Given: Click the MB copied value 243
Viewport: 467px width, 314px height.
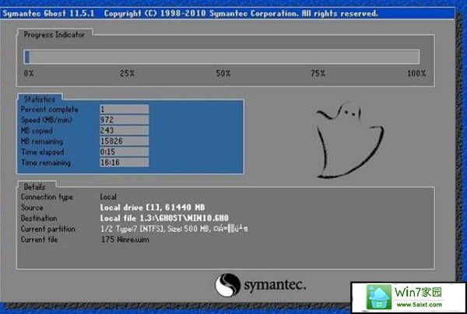Looking at the screenshot, I should pyautogui.click(x=125, y=131).
